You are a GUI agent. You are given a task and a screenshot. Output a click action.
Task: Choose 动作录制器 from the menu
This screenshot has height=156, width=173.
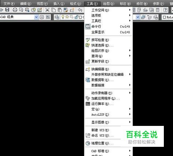point(108,93)
